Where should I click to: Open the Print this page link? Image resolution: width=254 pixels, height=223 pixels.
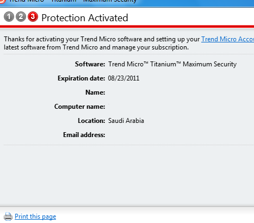pos(35,216)
